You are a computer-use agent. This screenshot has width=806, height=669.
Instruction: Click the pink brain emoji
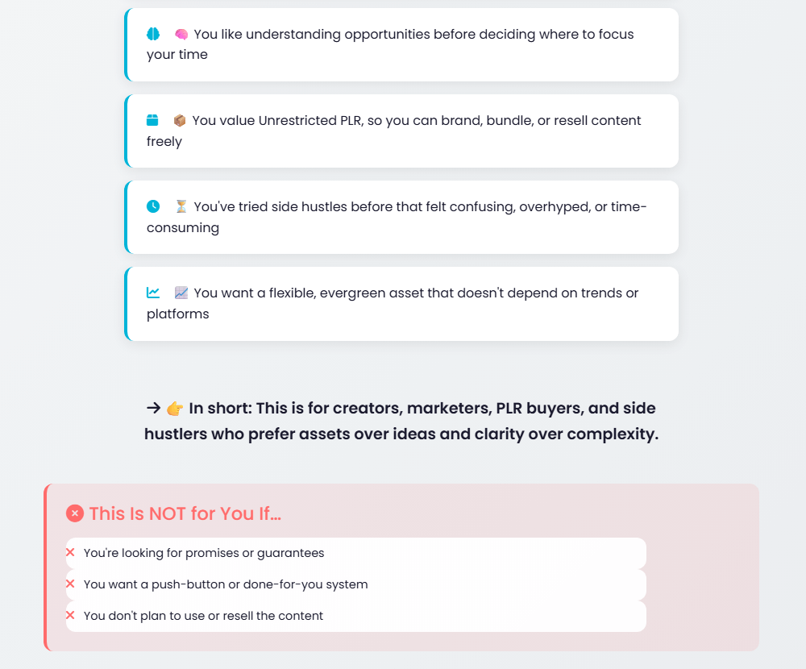[x=181, y=34]
